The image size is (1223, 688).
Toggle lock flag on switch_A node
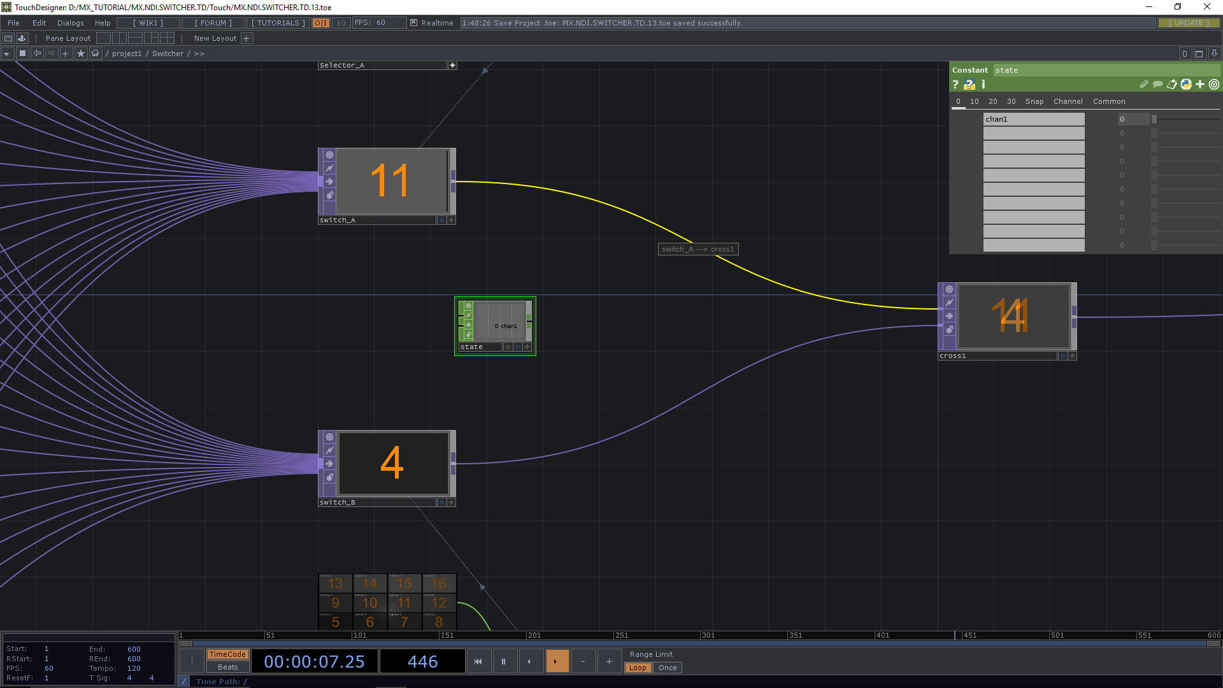coord(329,195)
